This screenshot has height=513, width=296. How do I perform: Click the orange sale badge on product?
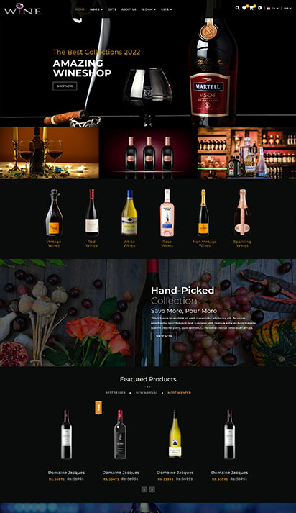(x=98, y=408)
